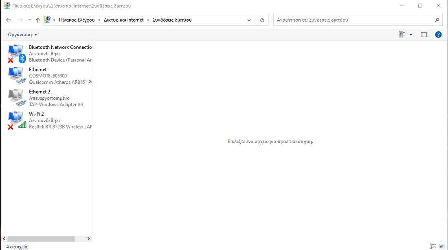Open the Οργάνωση dropdown menu

[23, 35]
